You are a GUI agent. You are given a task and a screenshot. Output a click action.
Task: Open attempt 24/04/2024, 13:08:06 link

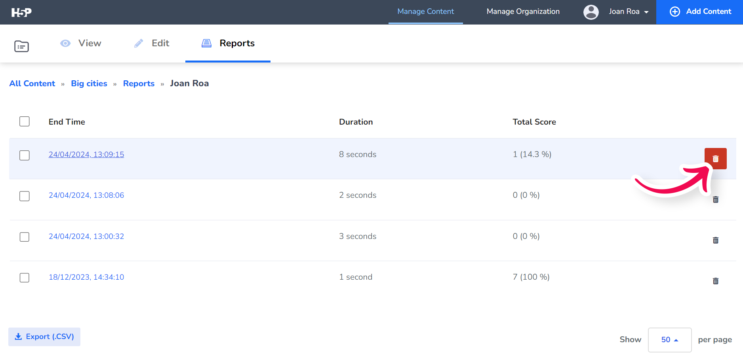click(86, 195)
